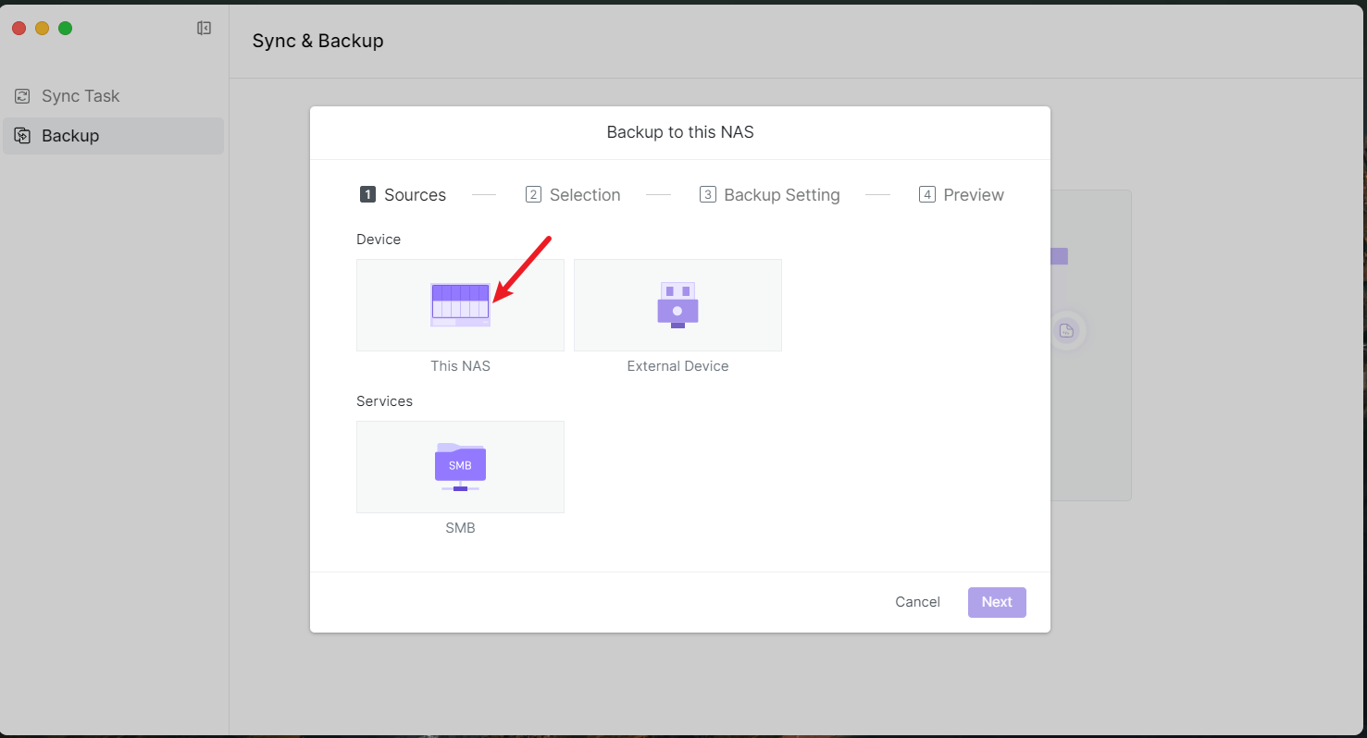This screenshot has height=738, width=1367.
Task: Click the "External Device" text label
Action: click(x=677, y=366)
